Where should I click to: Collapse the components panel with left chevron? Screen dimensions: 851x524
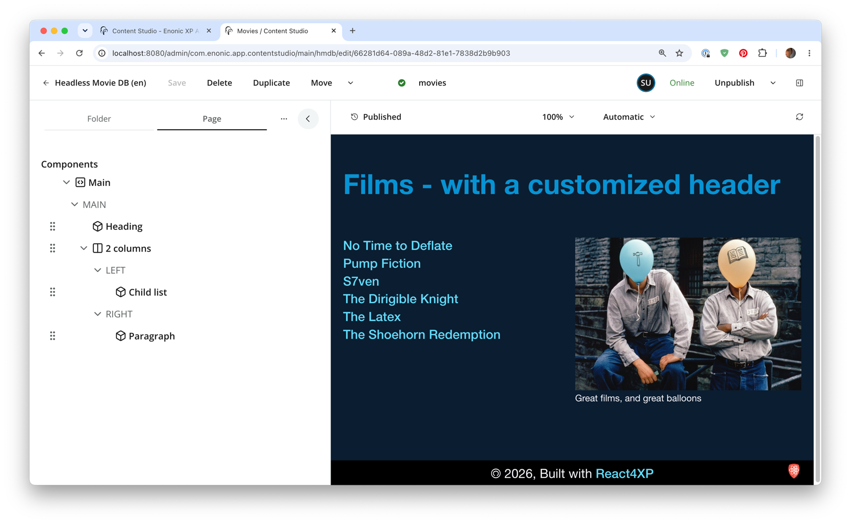308,119
